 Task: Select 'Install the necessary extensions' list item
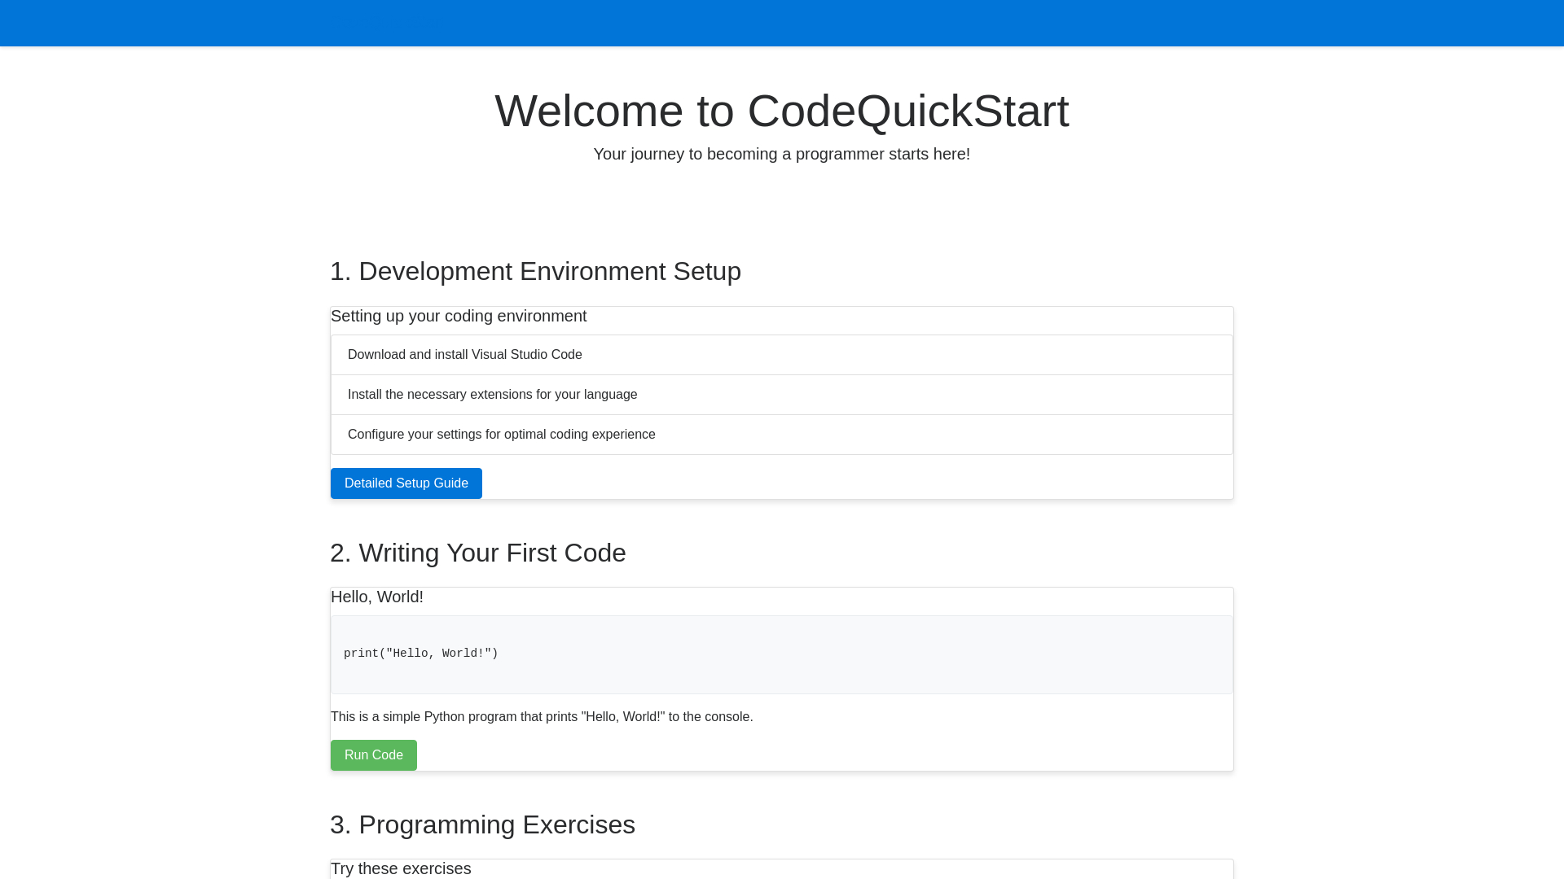[492, 395]
